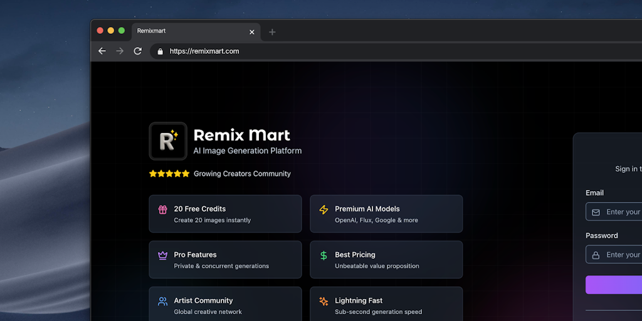Click the crown icon for Pro Features

click(162, 256)
